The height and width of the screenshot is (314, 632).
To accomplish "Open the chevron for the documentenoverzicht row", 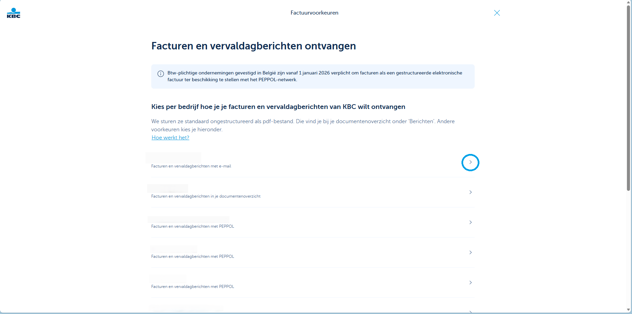I will point(470,192).
